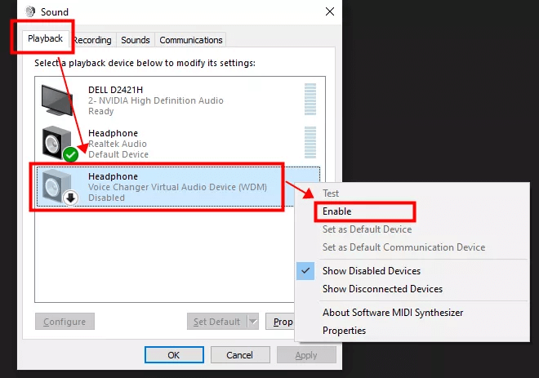Toggle Show Disabled Devices option
Screen dimensions: 539x378
click(x=371, y=271)
